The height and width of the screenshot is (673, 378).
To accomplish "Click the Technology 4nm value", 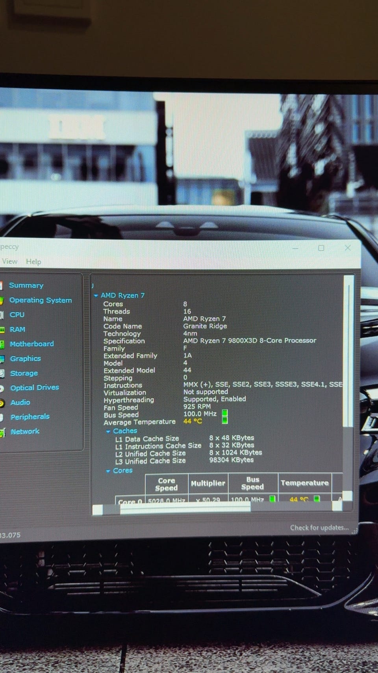I will [190, 333].
